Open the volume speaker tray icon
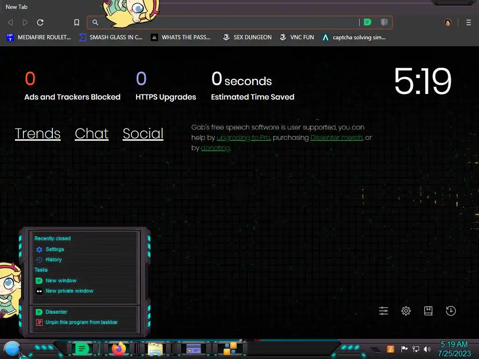Viewport: 479px width, 359px height. [x=427, y=349]
